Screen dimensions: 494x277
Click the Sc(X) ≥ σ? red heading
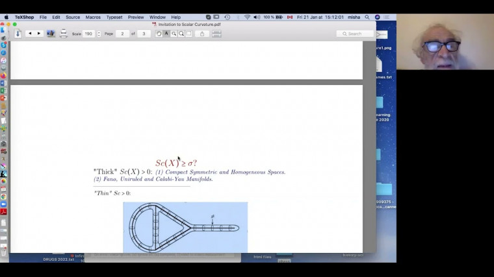click(x=176, y=163)
